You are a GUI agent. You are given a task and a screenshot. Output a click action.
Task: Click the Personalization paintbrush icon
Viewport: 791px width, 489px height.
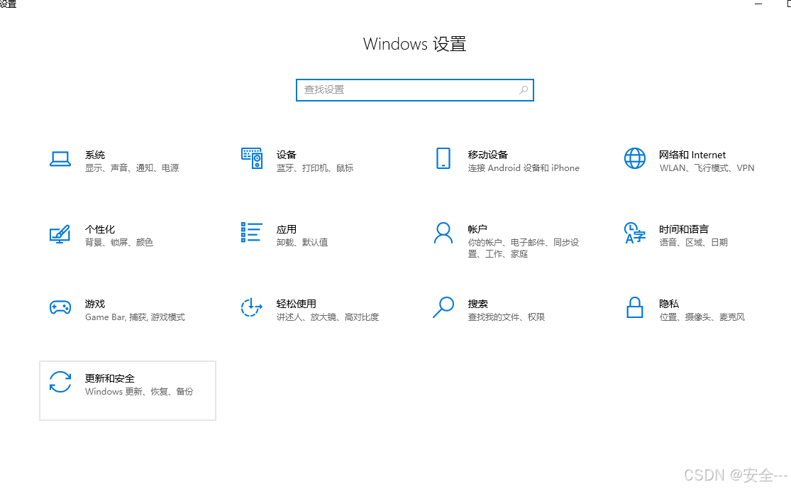point(60,233)
